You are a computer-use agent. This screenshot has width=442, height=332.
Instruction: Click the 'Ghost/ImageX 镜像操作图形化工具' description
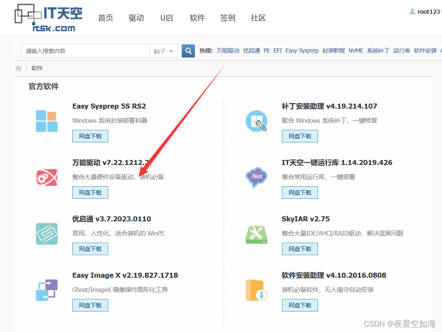(120, 290)
